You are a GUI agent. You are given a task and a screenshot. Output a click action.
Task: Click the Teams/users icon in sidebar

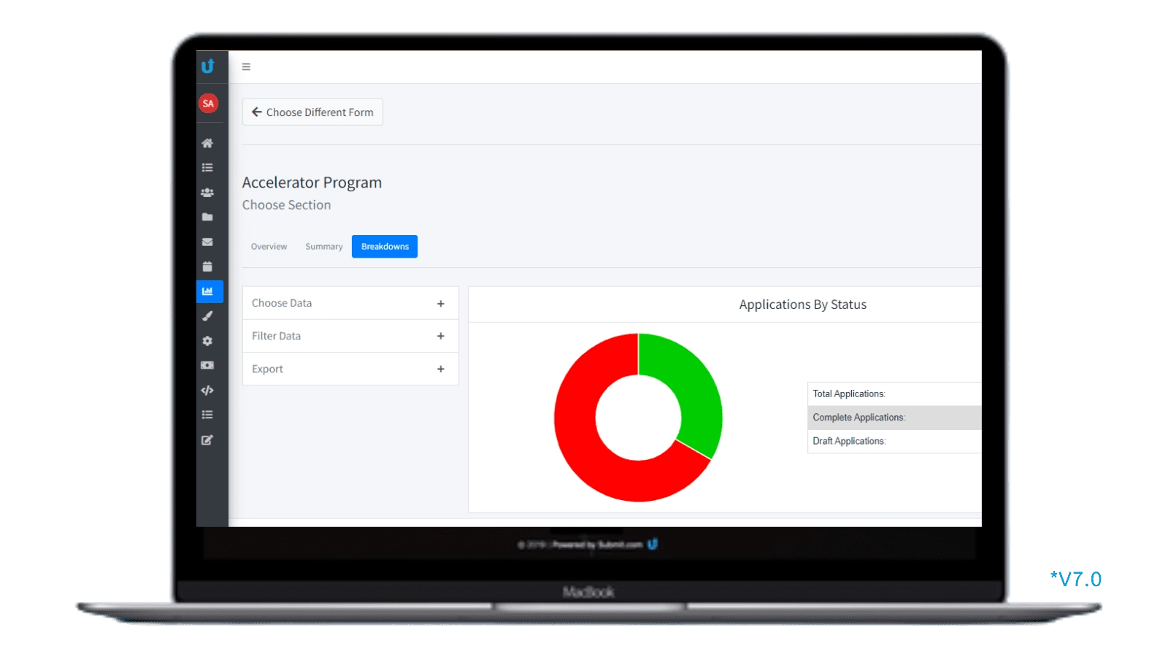point(208,192)
